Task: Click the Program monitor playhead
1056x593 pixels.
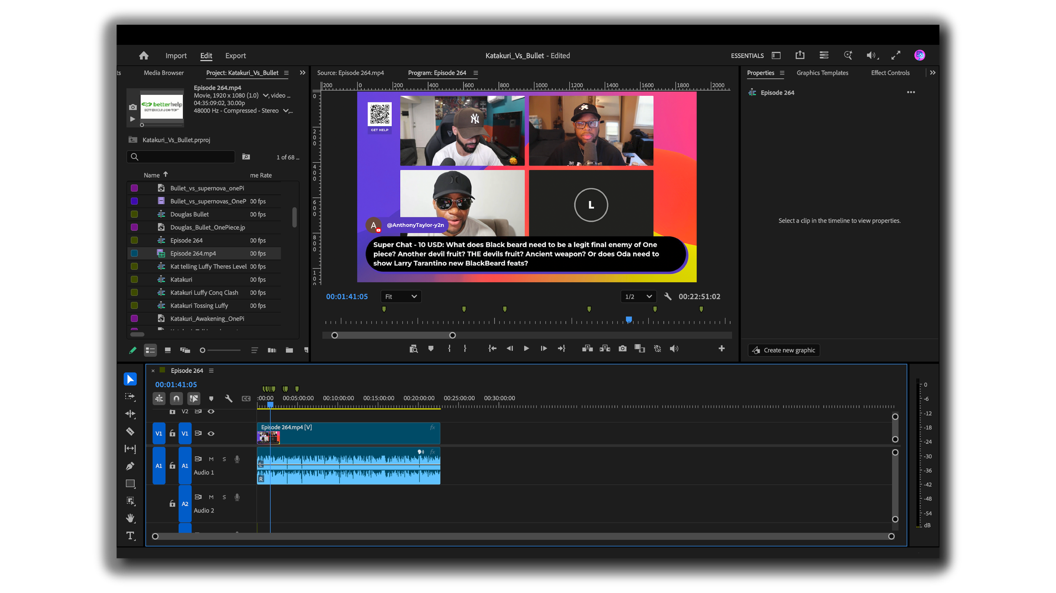Action: [629, 320]
